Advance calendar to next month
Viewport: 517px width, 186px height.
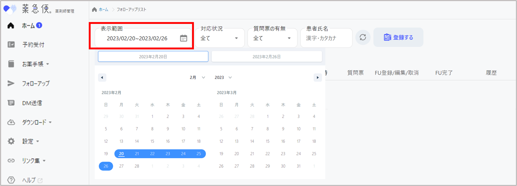(x=317, y=77)
